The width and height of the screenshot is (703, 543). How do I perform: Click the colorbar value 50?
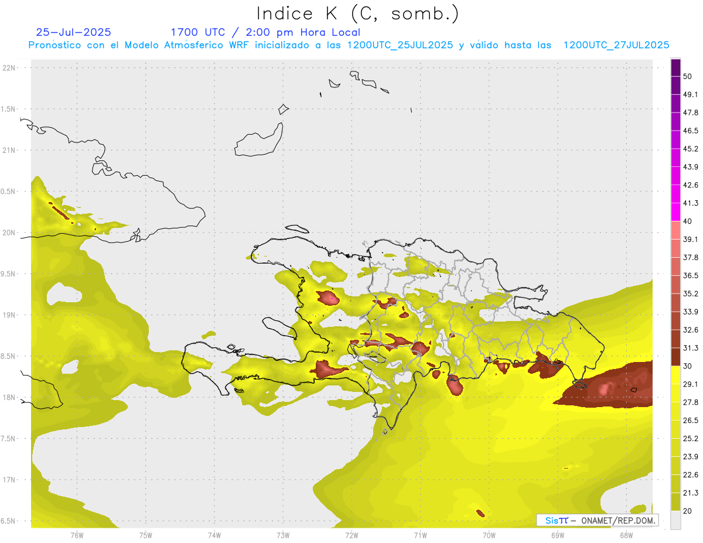(688, 76)
